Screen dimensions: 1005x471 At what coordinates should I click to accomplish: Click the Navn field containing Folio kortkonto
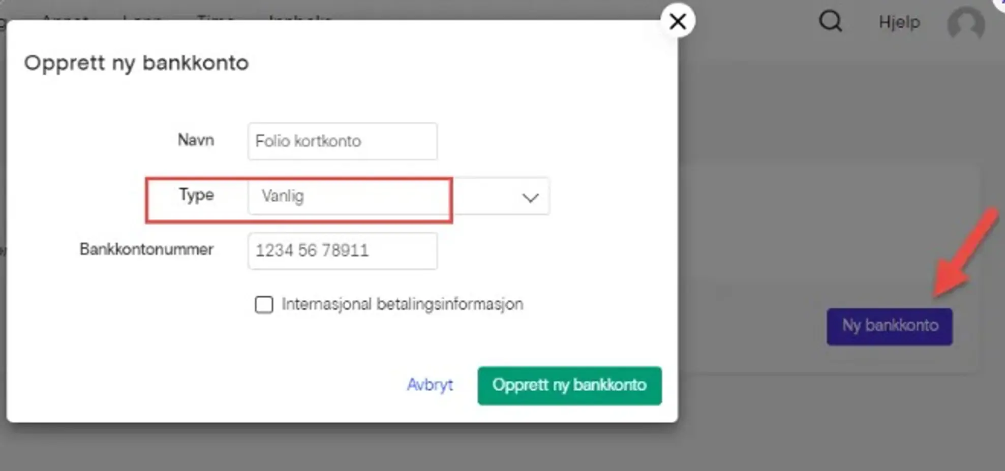pos(342,141)
